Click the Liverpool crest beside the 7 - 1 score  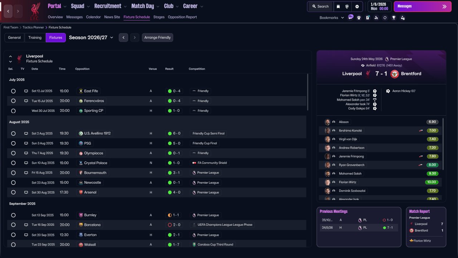(368, 74)
